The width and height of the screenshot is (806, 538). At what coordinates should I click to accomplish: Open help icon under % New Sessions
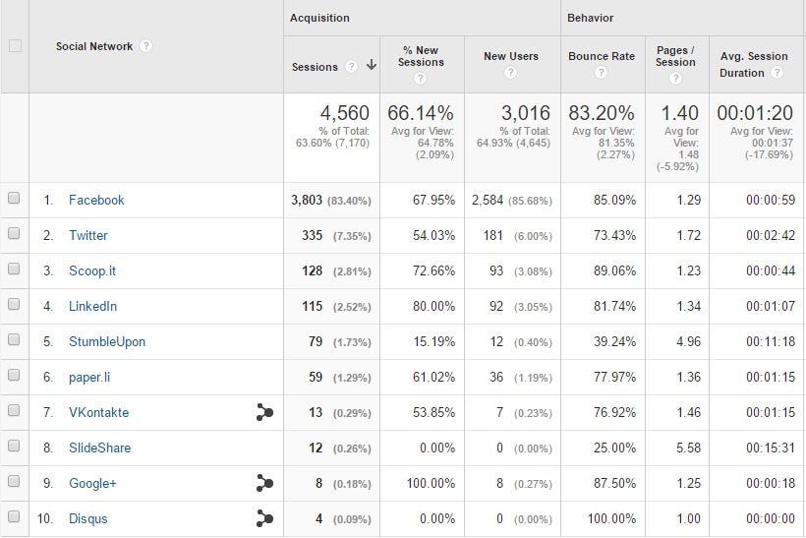[420, 78]
